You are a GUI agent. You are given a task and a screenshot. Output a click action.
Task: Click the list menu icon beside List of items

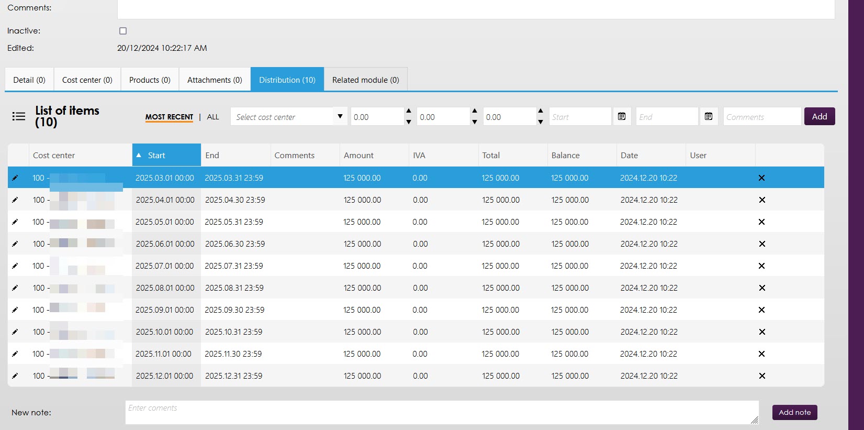[19, 116]
